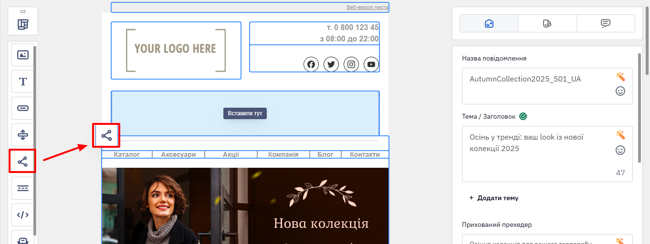This screenshot has width=650, height=244.
Task: Click the з 08:00 до 22:00 text
Action: point(349,39)
